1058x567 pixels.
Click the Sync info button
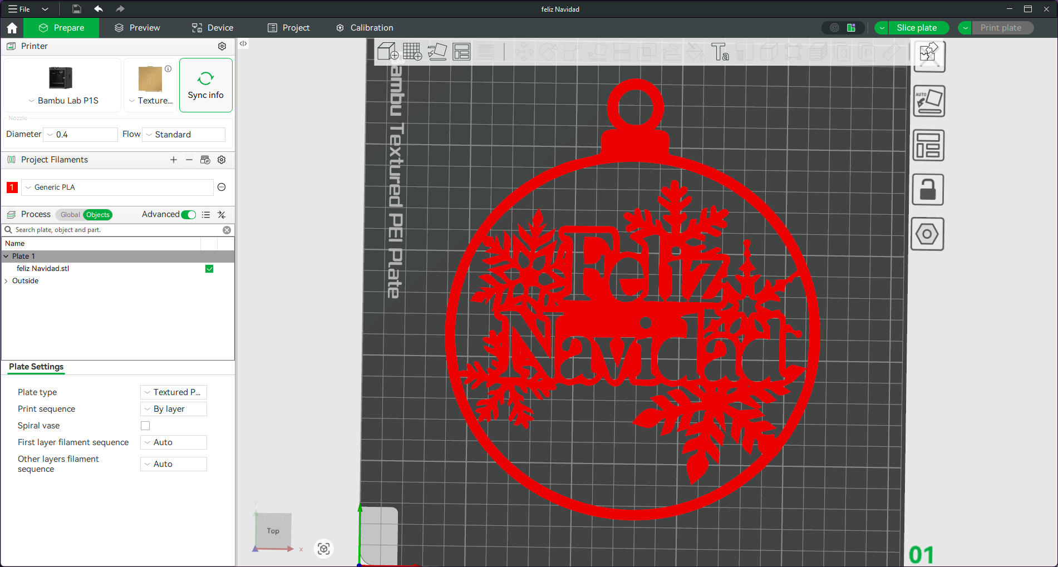coord(205,85)
